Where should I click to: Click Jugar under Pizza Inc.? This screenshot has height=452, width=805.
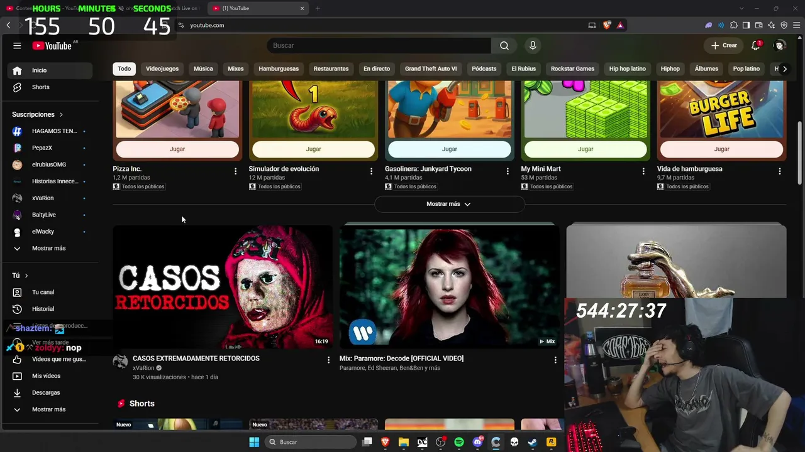(177, 149)
